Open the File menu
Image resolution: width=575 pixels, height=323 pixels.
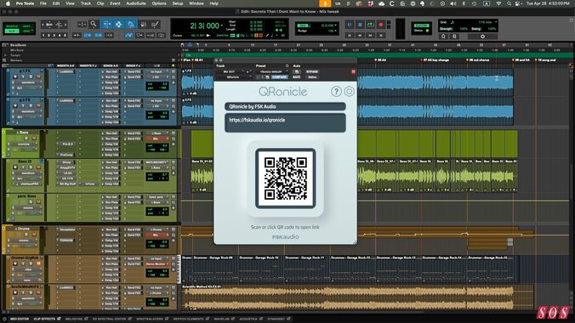(43, 3)
